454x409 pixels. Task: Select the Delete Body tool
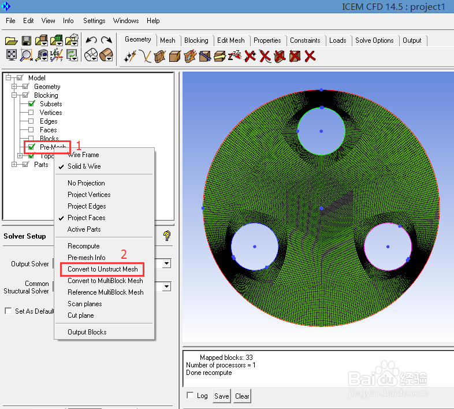tap(295, 56)
